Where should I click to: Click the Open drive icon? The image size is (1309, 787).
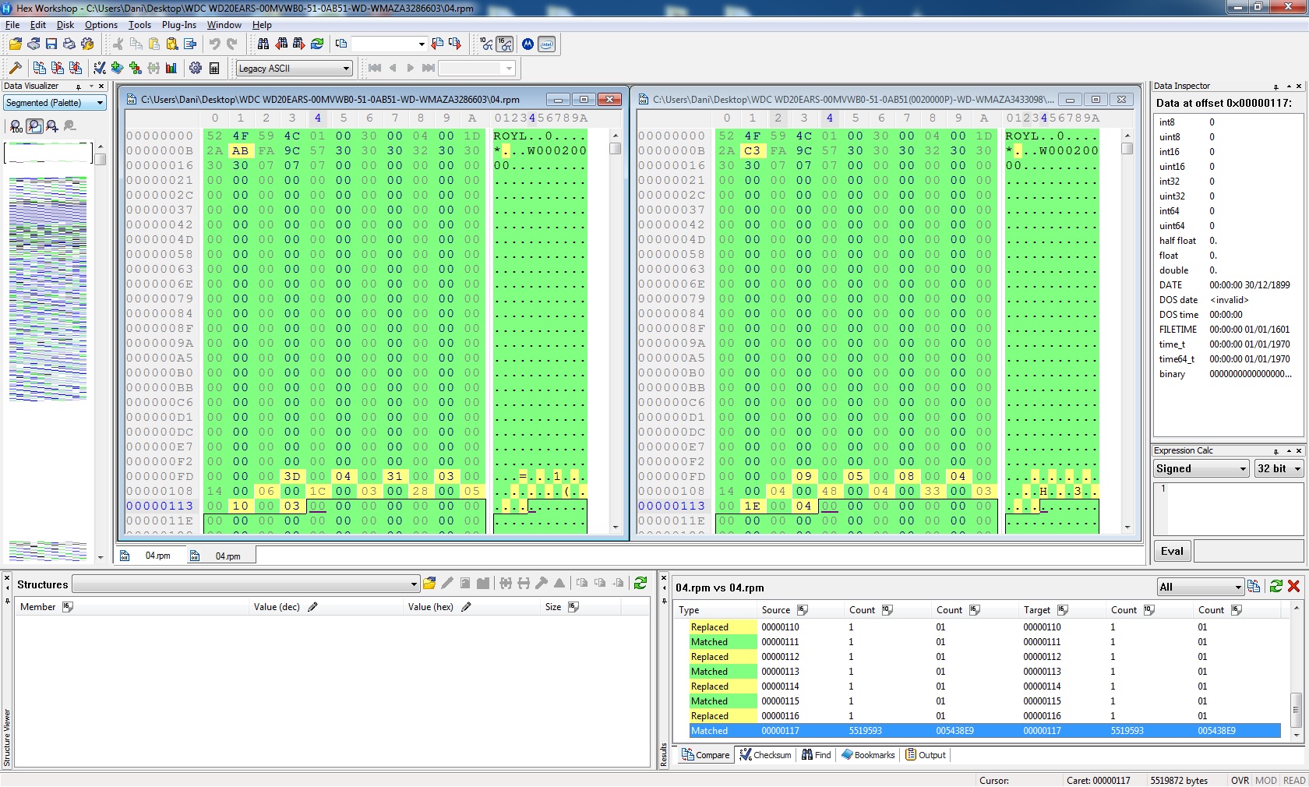tap(34, 44)
